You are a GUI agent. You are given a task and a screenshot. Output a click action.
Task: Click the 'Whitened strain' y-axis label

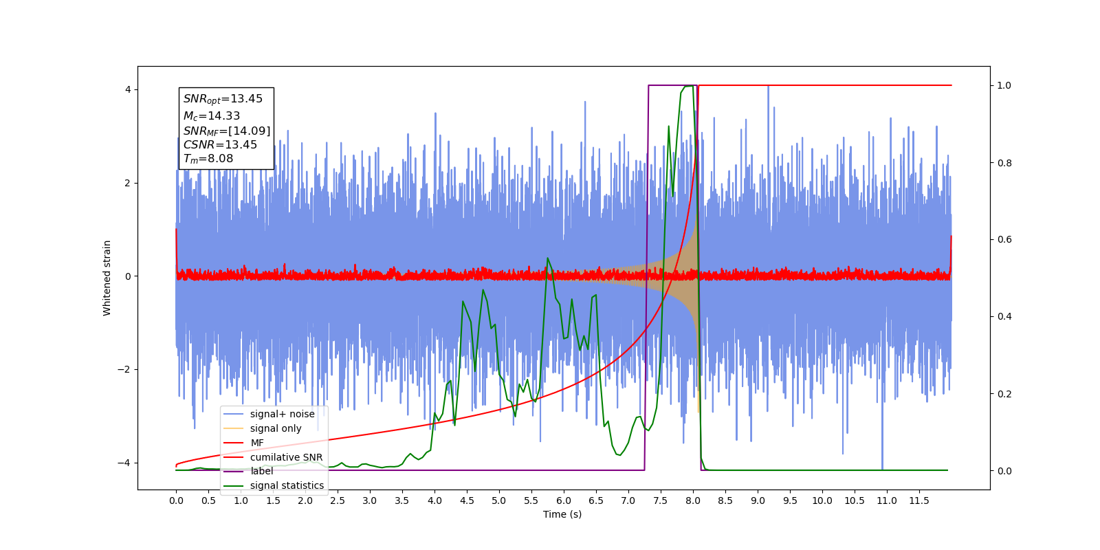point(107,278)
